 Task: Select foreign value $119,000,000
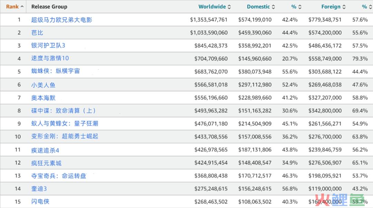click(325, 189)
